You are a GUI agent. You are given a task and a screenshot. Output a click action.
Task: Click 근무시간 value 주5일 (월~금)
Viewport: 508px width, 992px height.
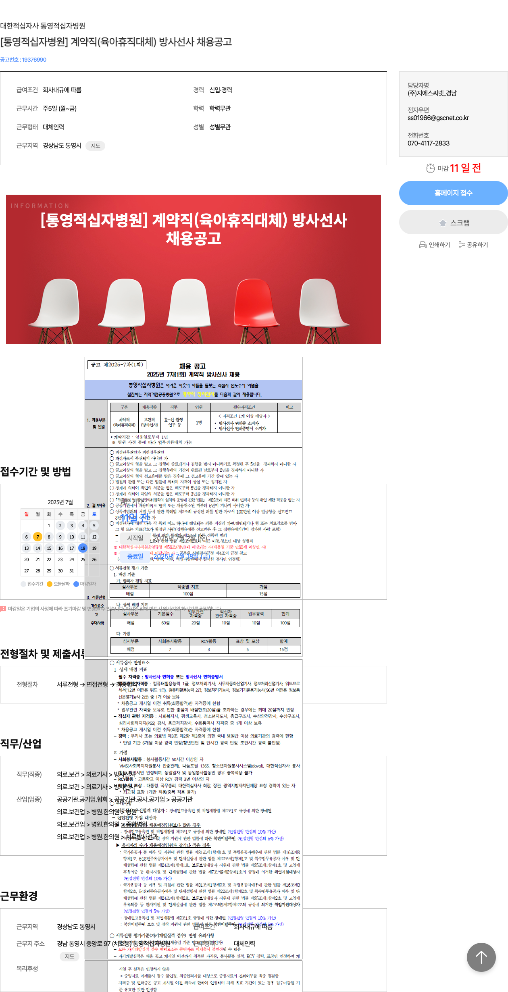pyautogui.click(x=60, y=108)
